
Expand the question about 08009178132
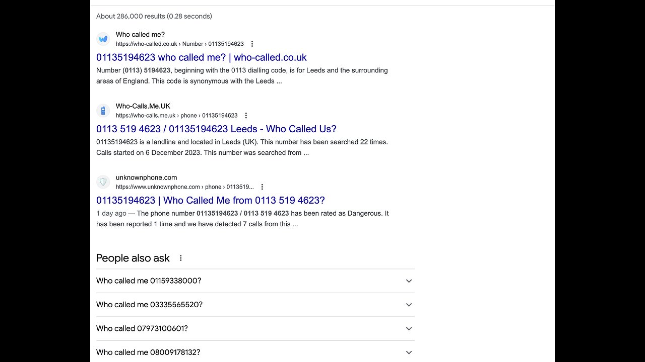pyautogui.click(x=409, y=352)
